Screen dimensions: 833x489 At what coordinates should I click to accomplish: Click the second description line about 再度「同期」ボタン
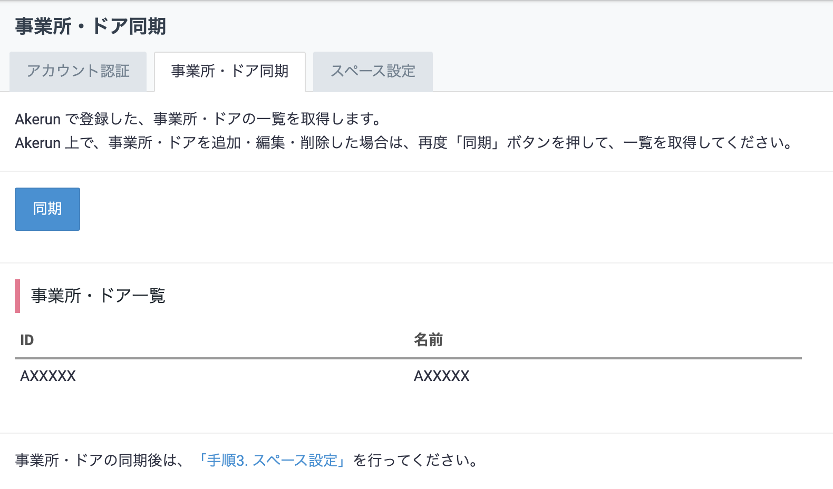point(404,143)
